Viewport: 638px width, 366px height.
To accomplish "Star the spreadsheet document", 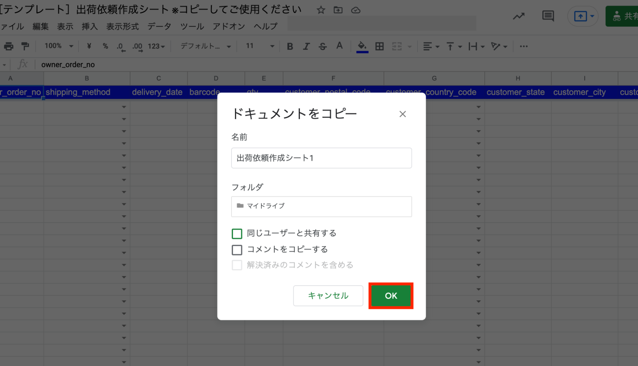I will (320, 10).
